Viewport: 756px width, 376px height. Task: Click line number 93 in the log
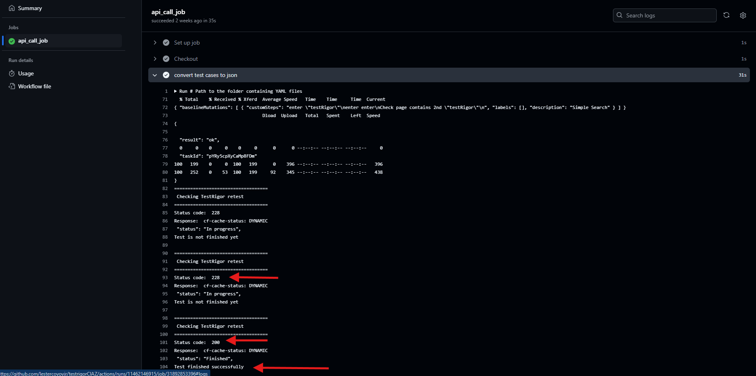pos(164,278)
